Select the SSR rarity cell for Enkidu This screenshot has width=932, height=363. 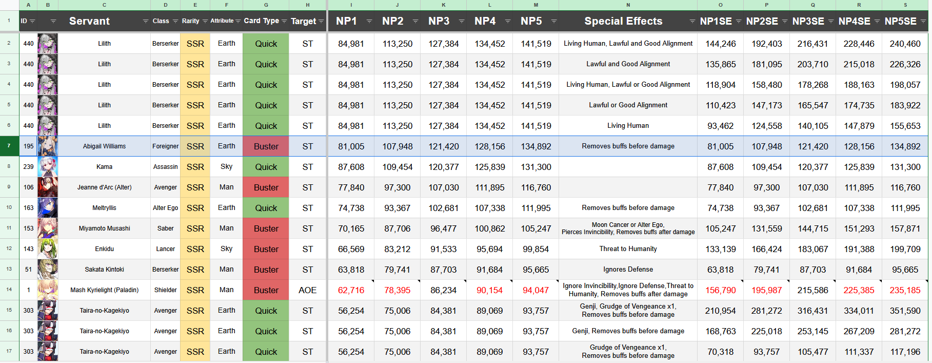point(195,249)
